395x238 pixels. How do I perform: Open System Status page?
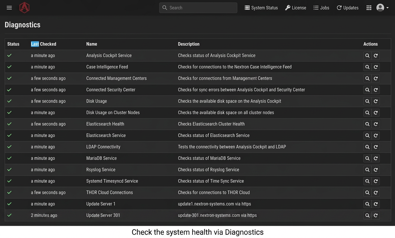click(x=261, y=8)
